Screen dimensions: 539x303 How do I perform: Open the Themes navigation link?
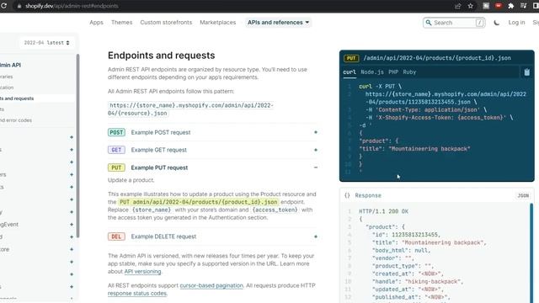pos(121,23)
